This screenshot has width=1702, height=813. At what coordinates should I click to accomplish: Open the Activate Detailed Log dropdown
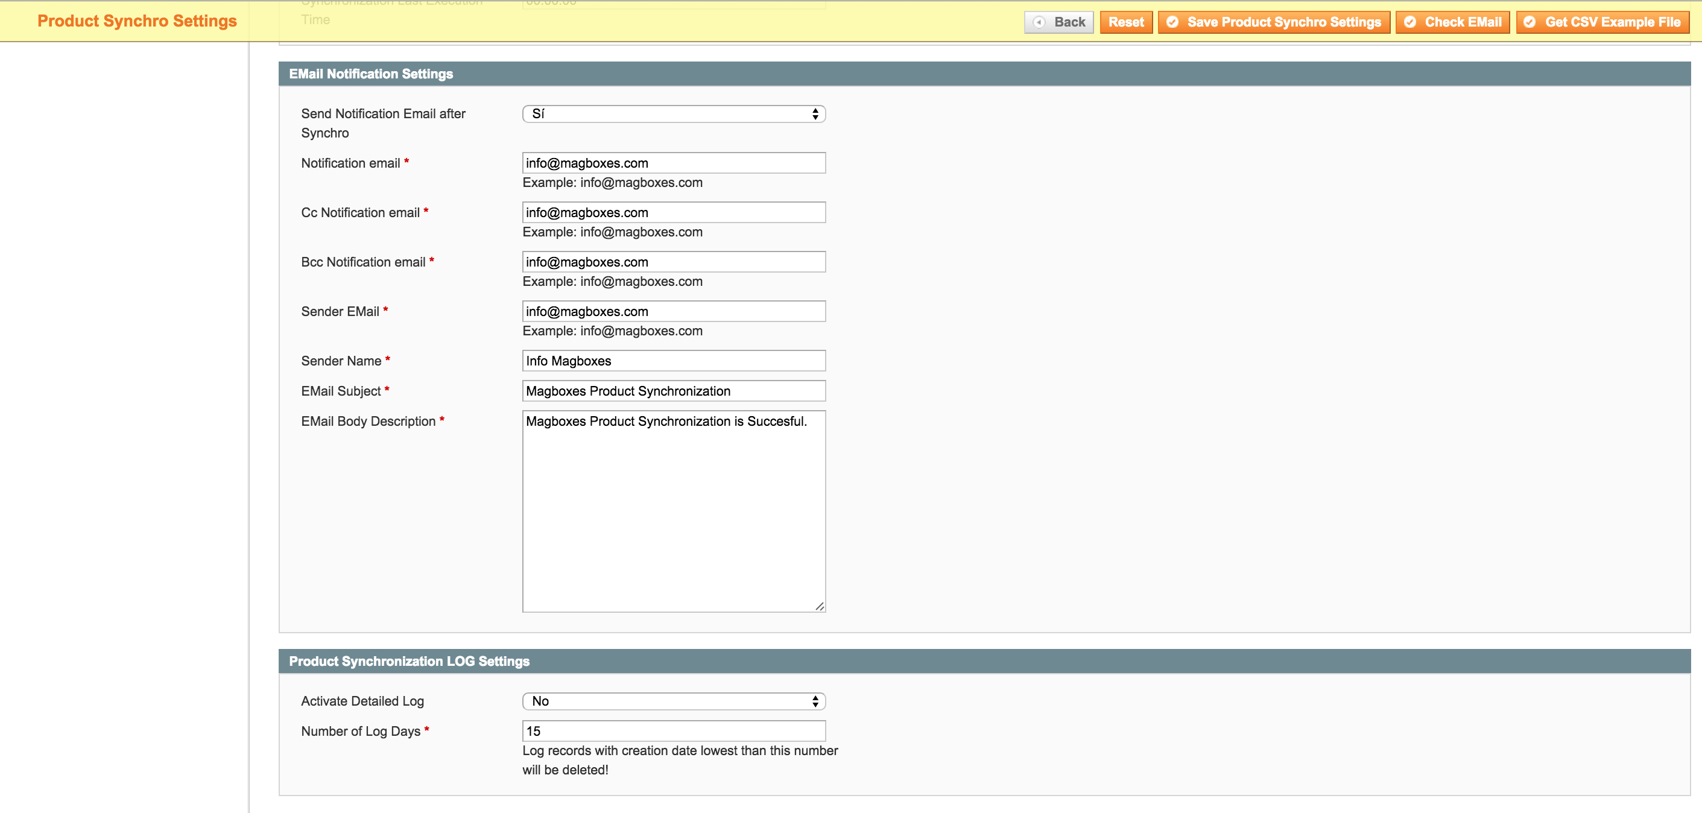(674, 701)
